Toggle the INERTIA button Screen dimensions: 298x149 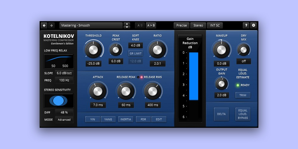point(126,119)
